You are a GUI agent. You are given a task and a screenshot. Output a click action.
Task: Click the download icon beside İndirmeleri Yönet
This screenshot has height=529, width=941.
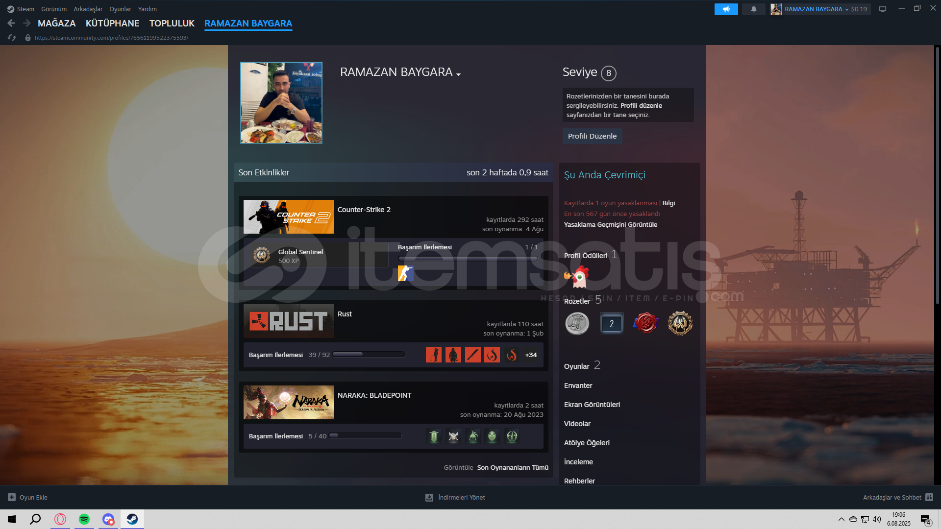click(x=429, y=497)
